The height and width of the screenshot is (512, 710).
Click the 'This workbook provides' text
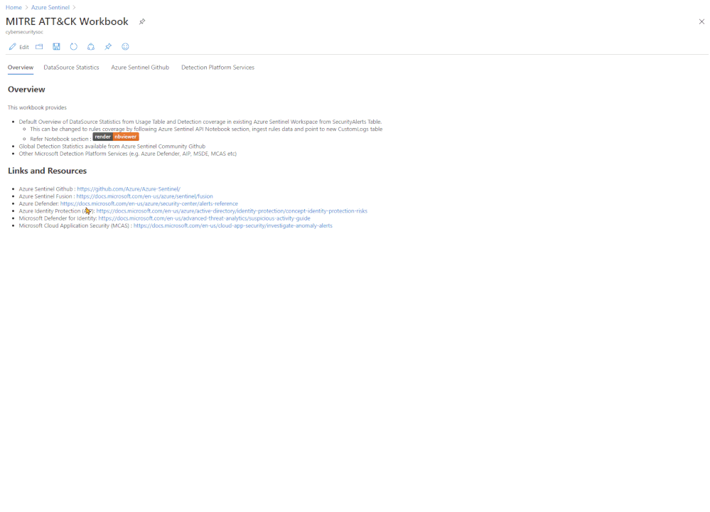pos(37,107)
